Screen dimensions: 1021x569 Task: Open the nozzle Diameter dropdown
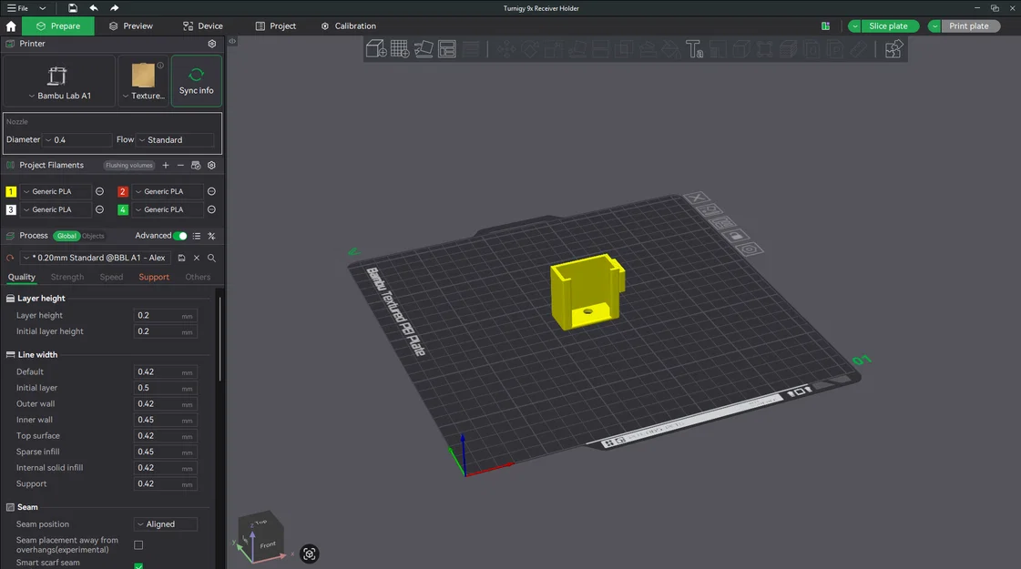point(77,140)
